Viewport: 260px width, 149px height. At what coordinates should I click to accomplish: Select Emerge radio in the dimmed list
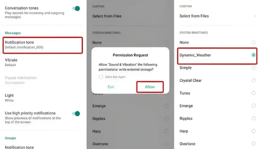click(166, 106)
